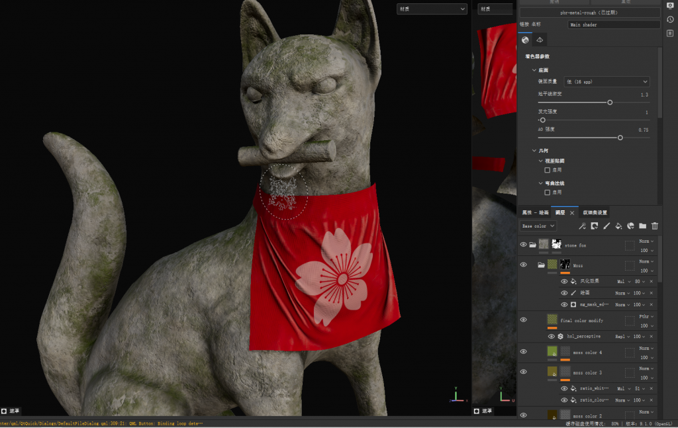The height and width of the screenshot is (428, 678).
Task: Click the add mask icon in layers toolbar
Action: pyautogui.click(x=594, y=226)
